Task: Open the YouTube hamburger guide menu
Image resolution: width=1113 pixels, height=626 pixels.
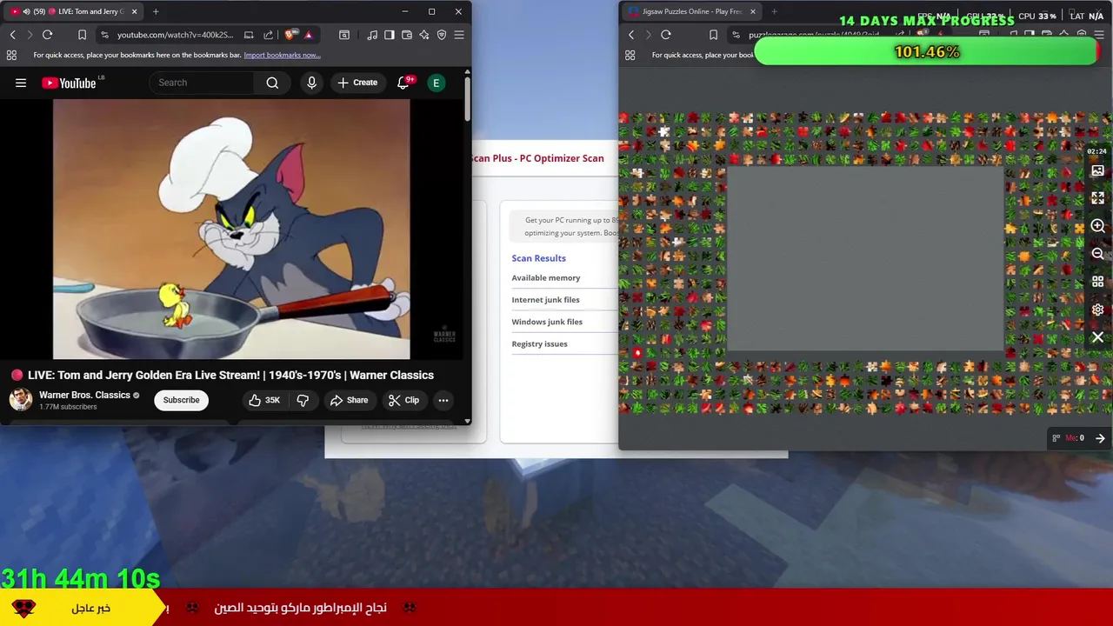Action: click(x=21, y=83)
